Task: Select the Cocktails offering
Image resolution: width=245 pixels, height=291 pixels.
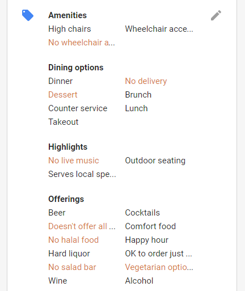Action: point(142,213)
